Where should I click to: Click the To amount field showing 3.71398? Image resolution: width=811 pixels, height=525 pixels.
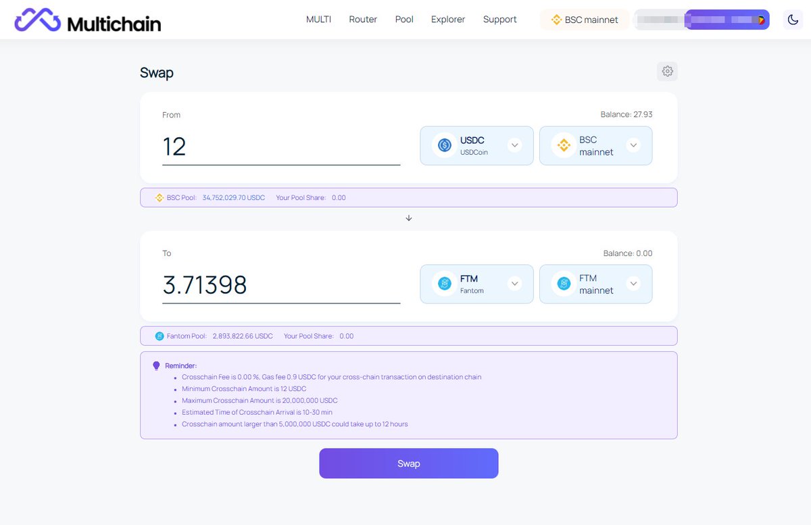pyautogui.click(x=281, y=285)
